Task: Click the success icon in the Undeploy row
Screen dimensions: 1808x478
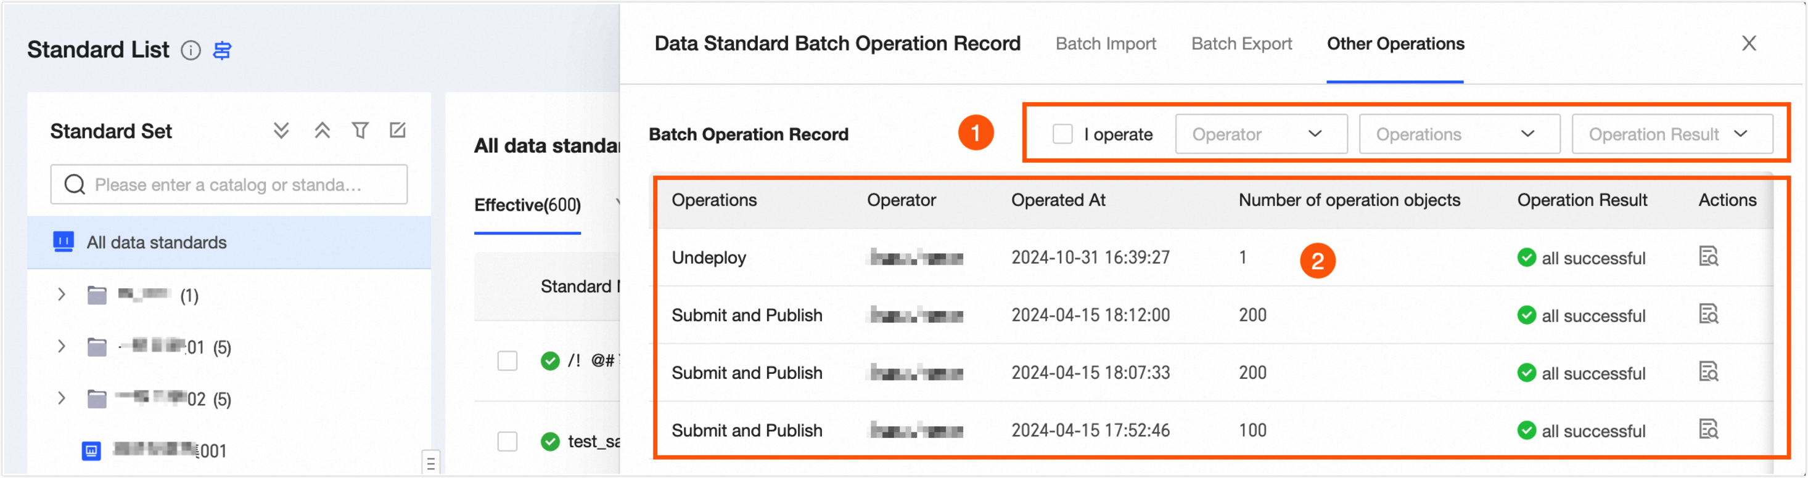Action: pos(1527,257)
